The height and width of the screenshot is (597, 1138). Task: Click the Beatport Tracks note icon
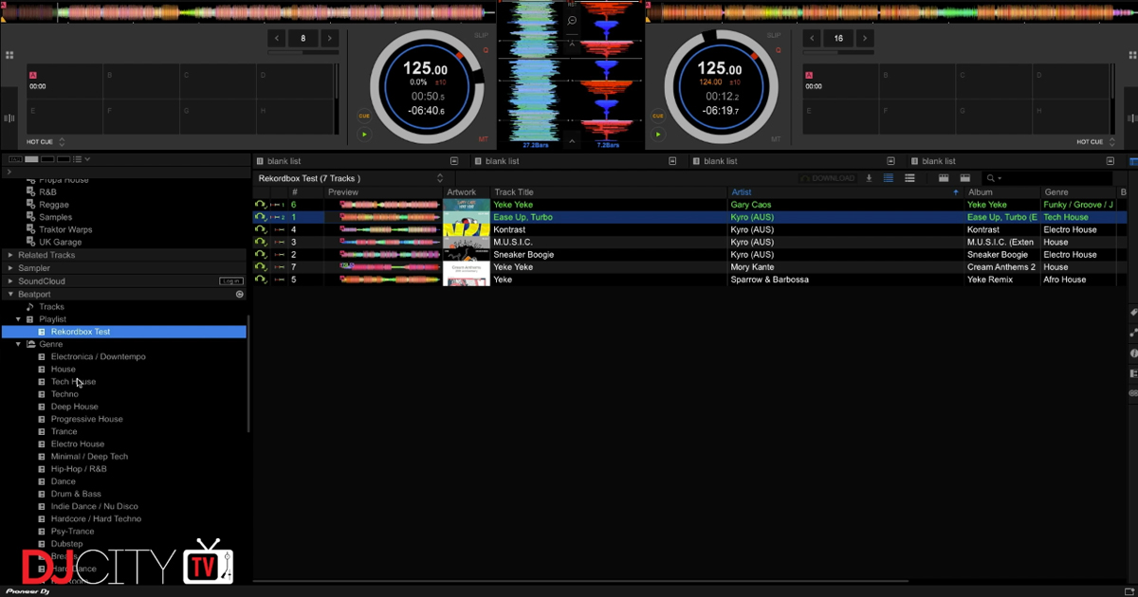[29, 307]
